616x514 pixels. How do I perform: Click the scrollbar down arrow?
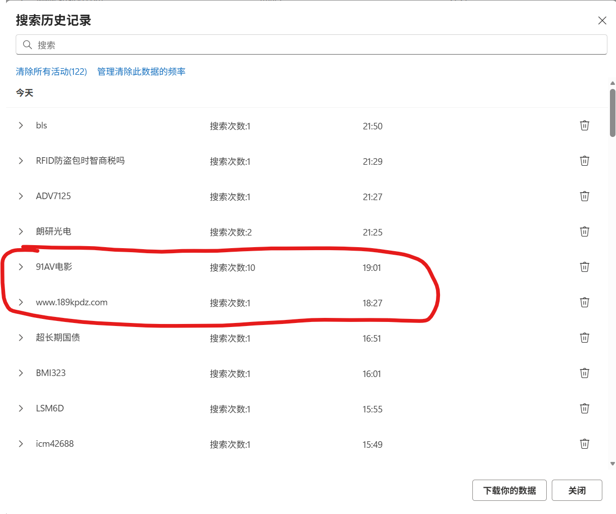click(x=612, y=463)
